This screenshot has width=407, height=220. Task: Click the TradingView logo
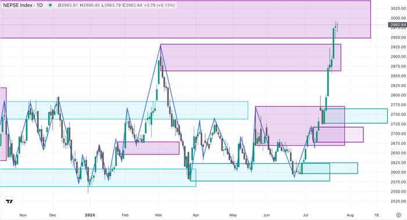9,201
